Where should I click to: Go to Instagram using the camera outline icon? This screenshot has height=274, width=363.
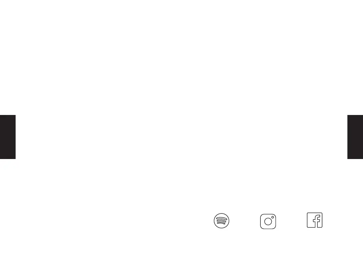(x=268, y=221)
